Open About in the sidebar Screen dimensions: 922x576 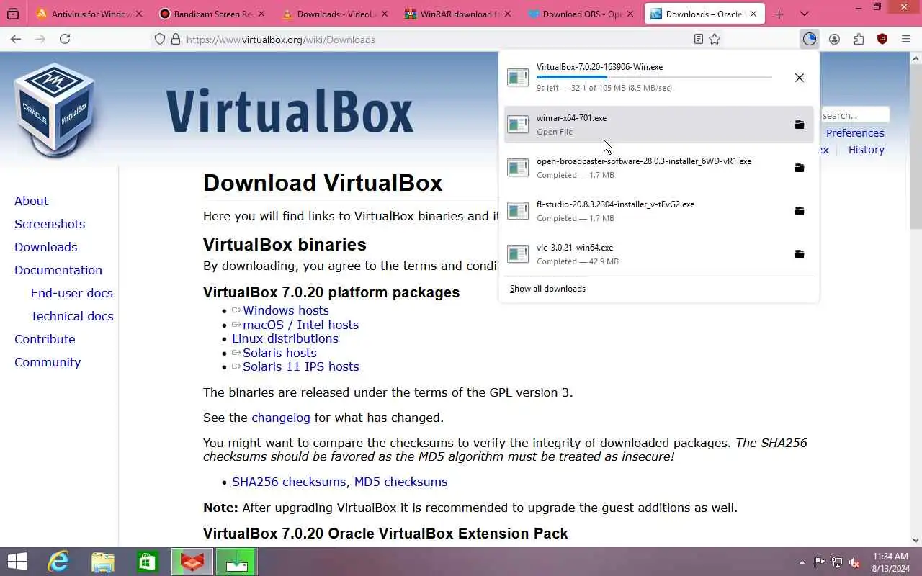click(31, 201)
